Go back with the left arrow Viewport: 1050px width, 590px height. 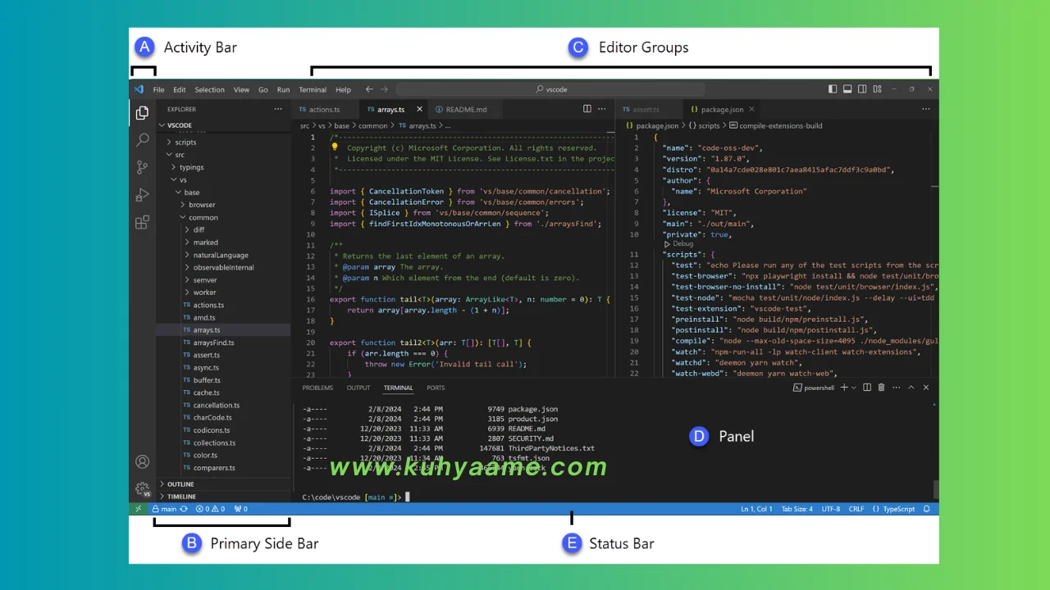coord(369,89)
